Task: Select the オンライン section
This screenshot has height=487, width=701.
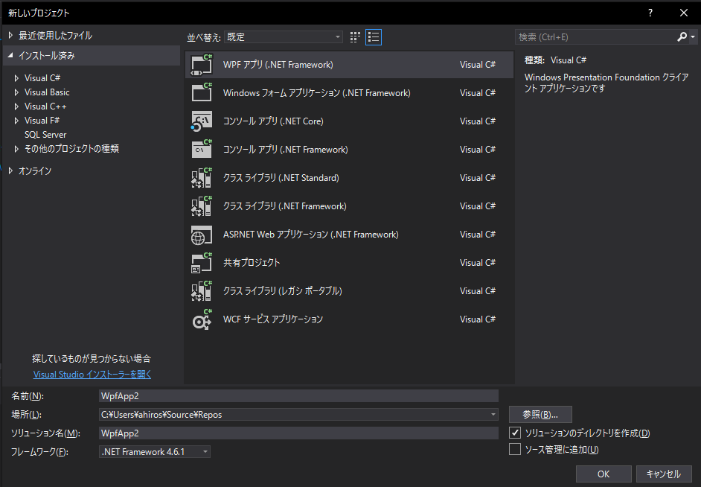Action: point(35,170)
